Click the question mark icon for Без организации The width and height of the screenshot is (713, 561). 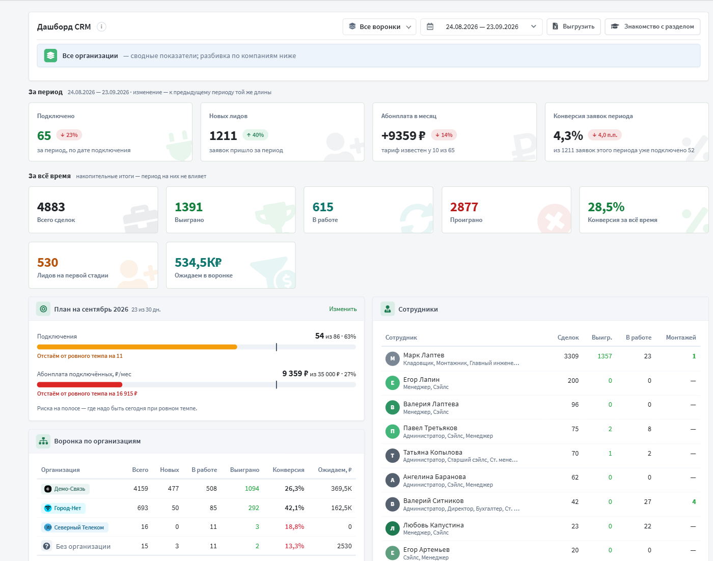pyautogui.click(x=47, y=546)
